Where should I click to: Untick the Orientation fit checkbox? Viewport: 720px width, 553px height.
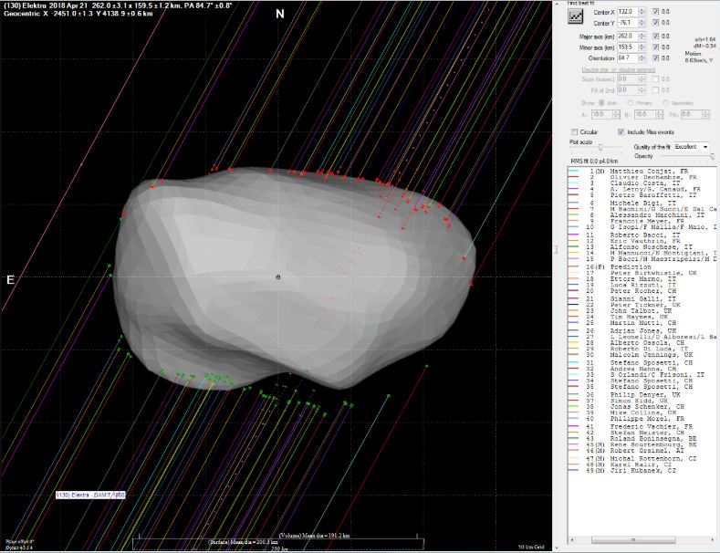(x=656, y=57)
